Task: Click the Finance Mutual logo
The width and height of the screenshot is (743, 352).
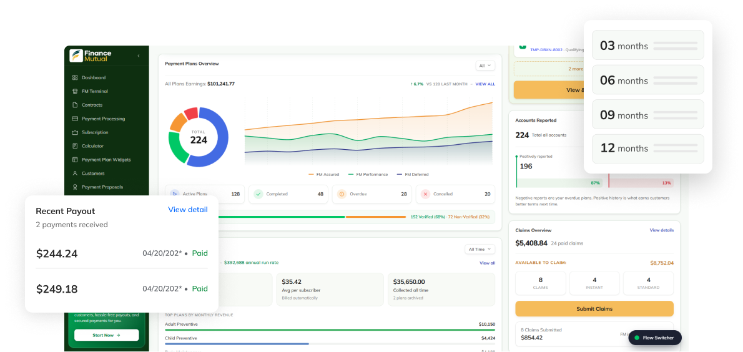Action: (x=91, y=56)
